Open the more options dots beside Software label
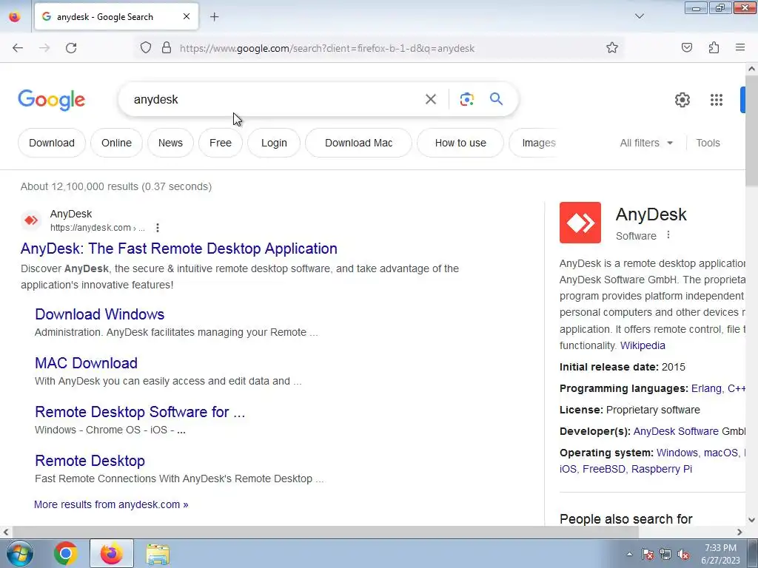Image resolution: width=758 pixels, height=568 pixels. [x=668, y=234]
